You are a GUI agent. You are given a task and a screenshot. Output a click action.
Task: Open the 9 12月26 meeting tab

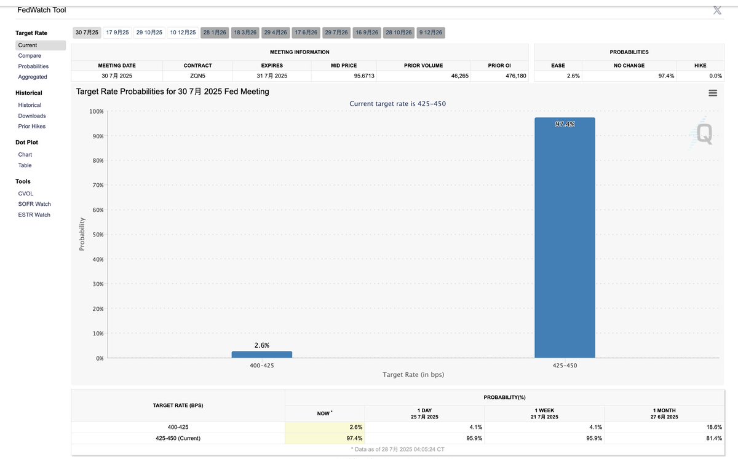click(x=430, y=33)
